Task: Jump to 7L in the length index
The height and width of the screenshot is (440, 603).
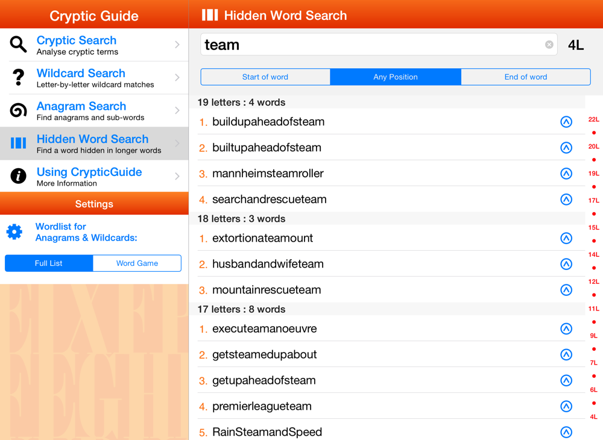Action: point(594,363)
